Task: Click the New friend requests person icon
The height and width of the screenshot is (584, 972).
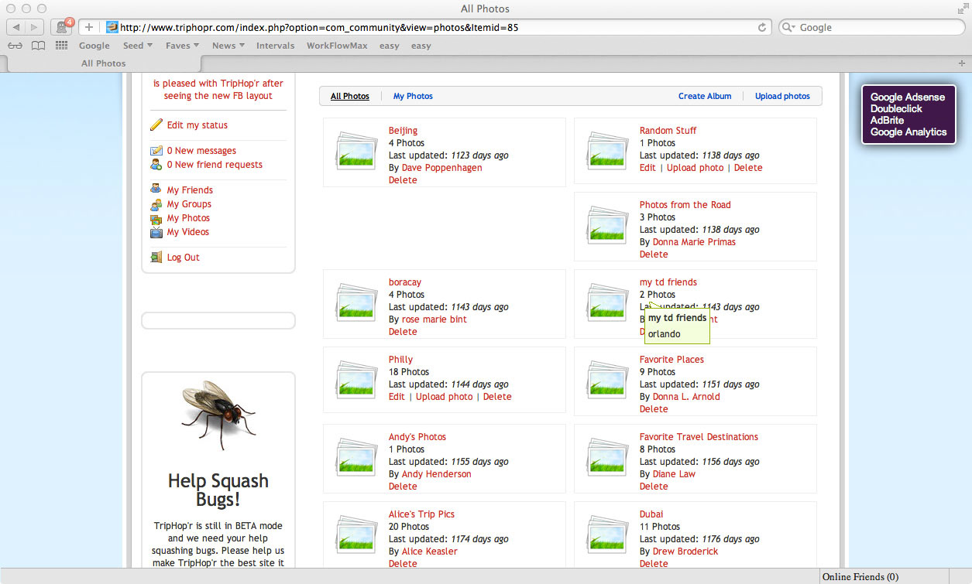Action: [156, 165]
